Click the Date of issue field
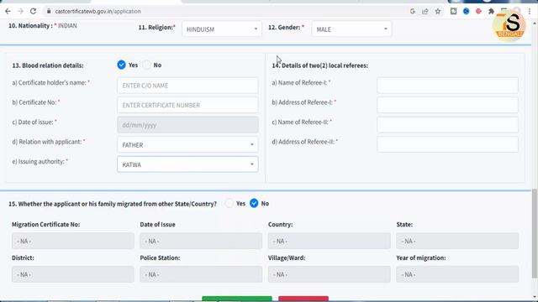The image size is (538, 302). (187, 125)
